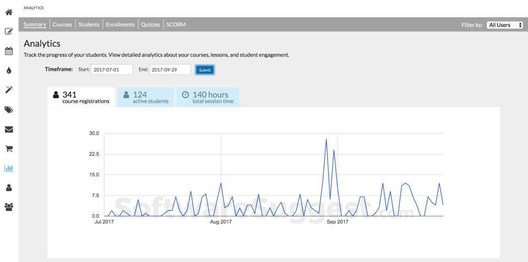Open the bar chart analytics icon
Image resolution: width=528 pixels, height=262 pixels.
9,168
